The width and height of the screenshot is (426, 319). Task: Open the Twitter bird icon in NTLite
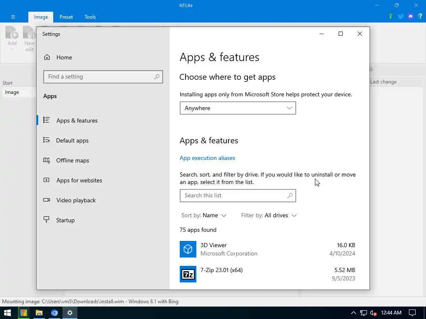(401, 17)
